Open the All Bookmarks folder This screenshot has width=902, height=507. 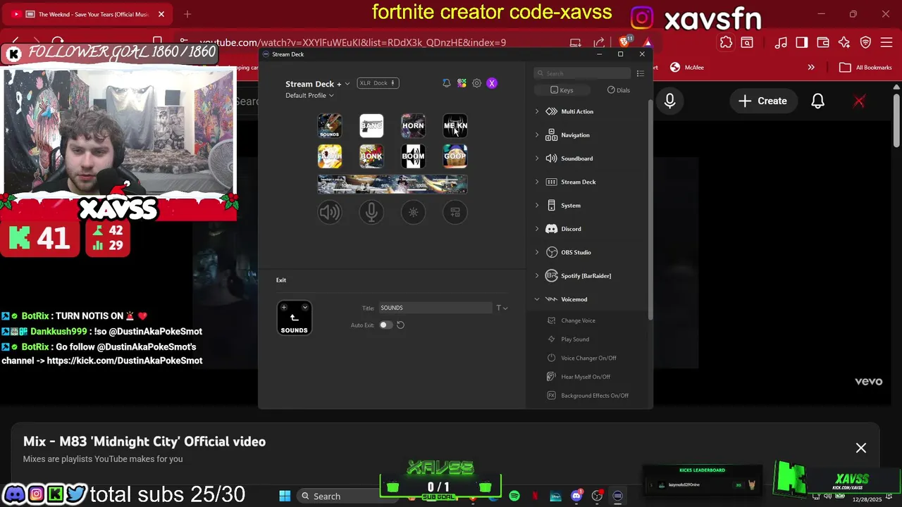tap(865, 68)
